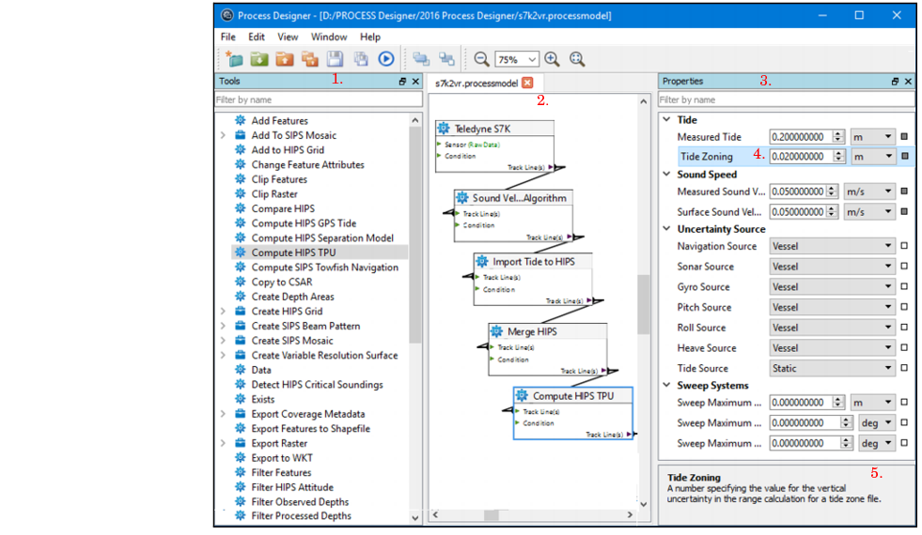Click the Properties filter by name field

coord(785,99)
